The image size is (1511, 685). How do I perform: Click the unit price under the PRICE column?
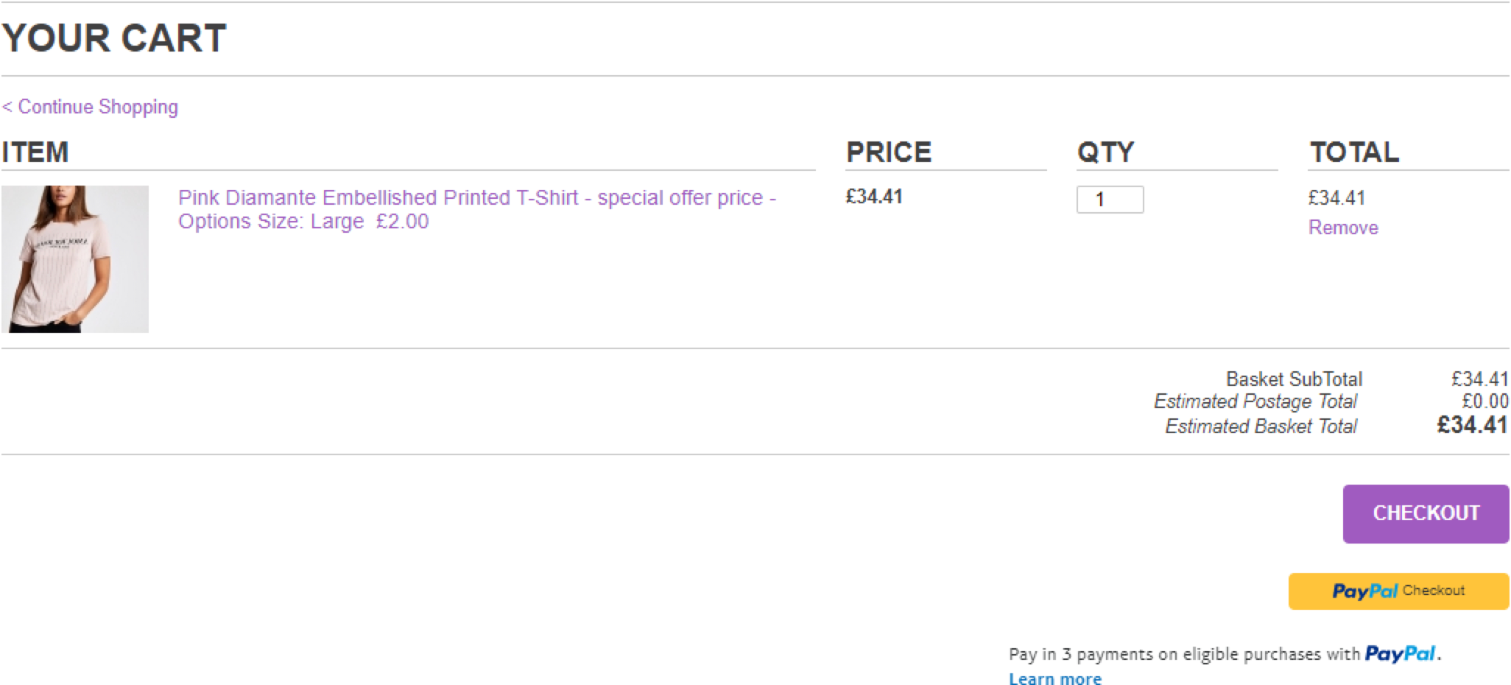point(874,197)
